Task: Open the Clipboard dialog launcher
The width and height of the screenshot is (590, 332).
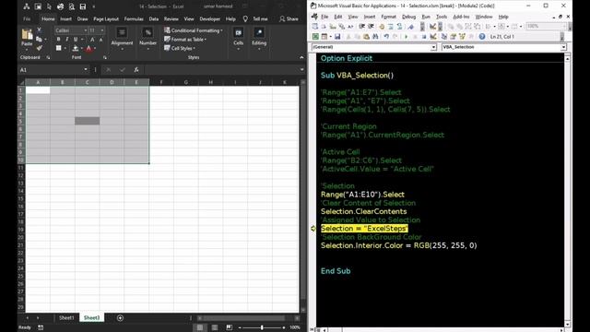Action: coord(48,57)
